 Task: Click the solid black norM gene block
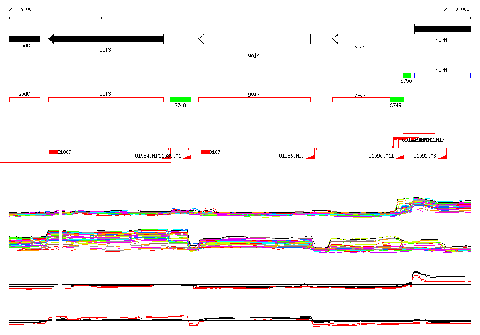coord(442,29)
